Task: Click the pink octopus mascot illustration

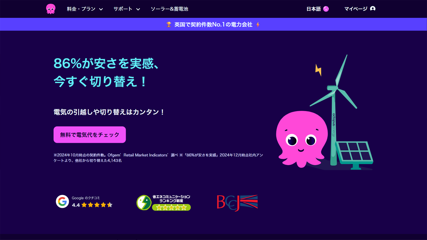Action: click(x=302, y=139)
